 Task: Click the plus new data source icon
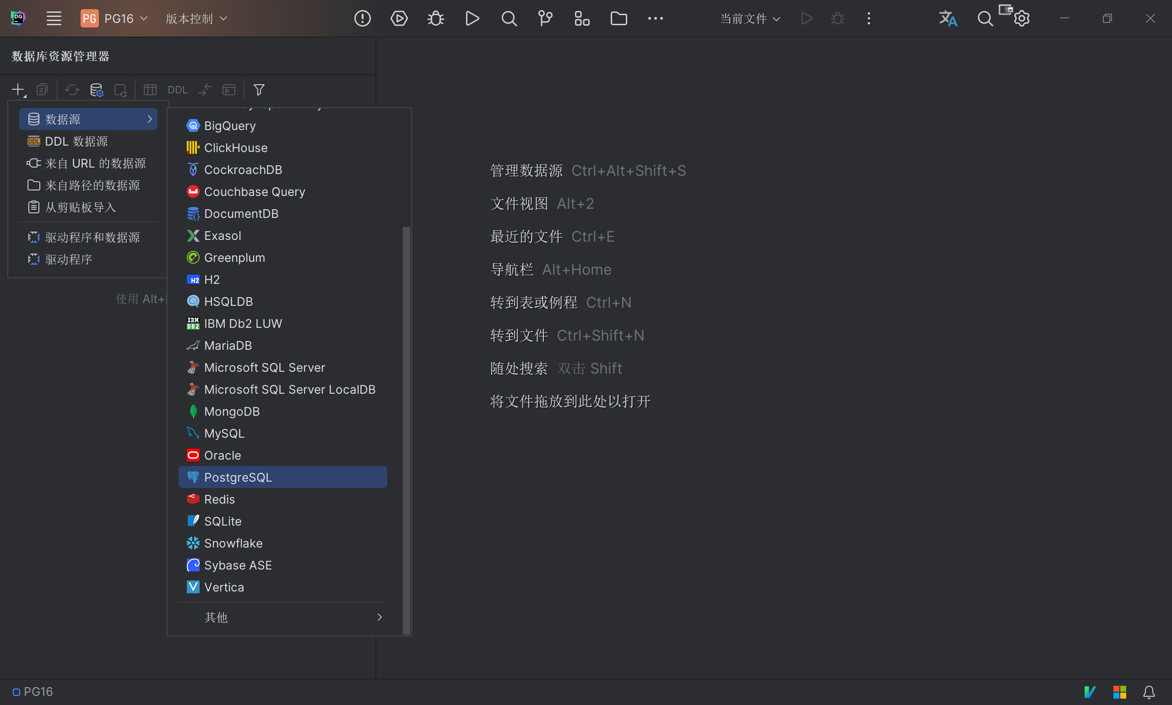(x=18, y=90)
